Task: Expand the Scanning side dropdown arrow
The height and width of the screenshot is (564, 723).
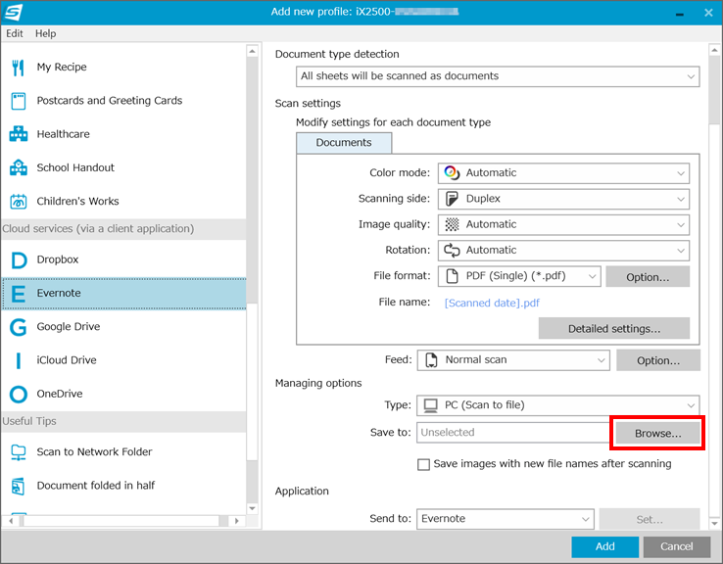Action: (x=681, y=199)
